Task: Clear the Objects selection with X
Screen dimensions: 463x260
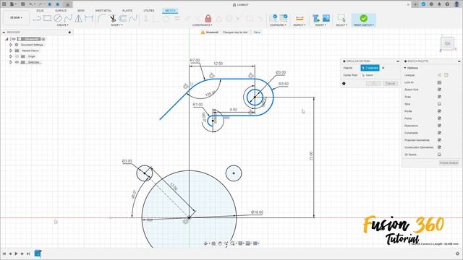Action: 383,68
